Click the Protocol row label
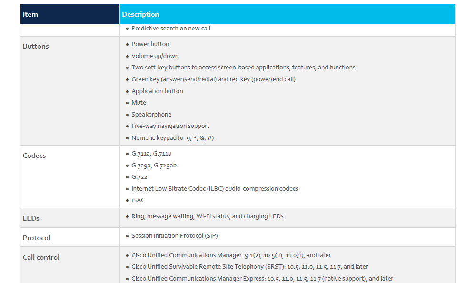This screenshot has height=283, width=476. (x=37, y=238)
